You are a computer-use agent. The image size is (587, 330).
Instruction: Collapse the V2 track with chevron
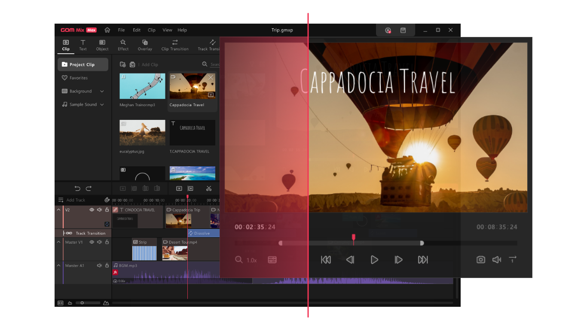[59, 210]
